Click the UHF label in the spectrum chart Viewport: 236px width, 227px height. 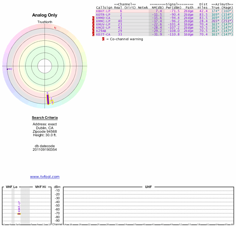click(148, 187)
